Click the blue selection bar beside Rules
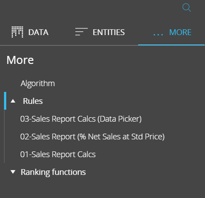Image resolution: width=205 pixels, height=198 pixels. tap(5, 101)
